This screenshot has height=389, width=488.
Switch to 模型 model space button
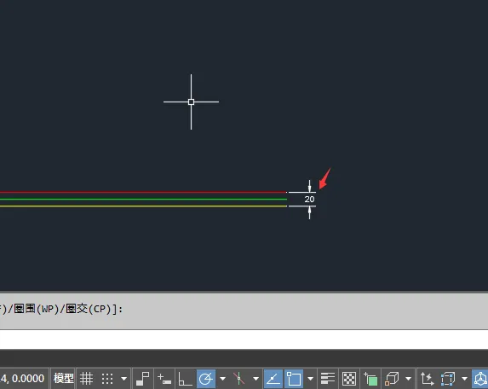pos(64,379)
